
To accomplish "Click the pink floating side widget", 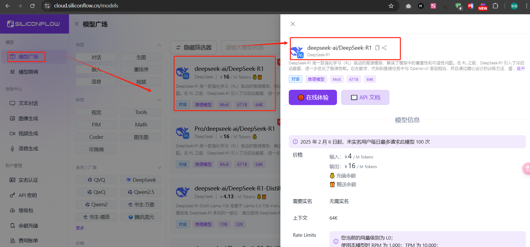I will pyautogui.click(x=526, y=168).
